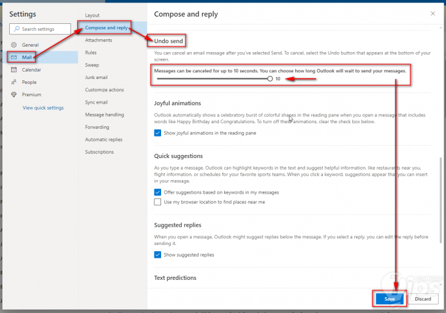This screenshot has height=313, width=446.
Task: Click the Text predictions heading
Action: (x=175, y=277)
